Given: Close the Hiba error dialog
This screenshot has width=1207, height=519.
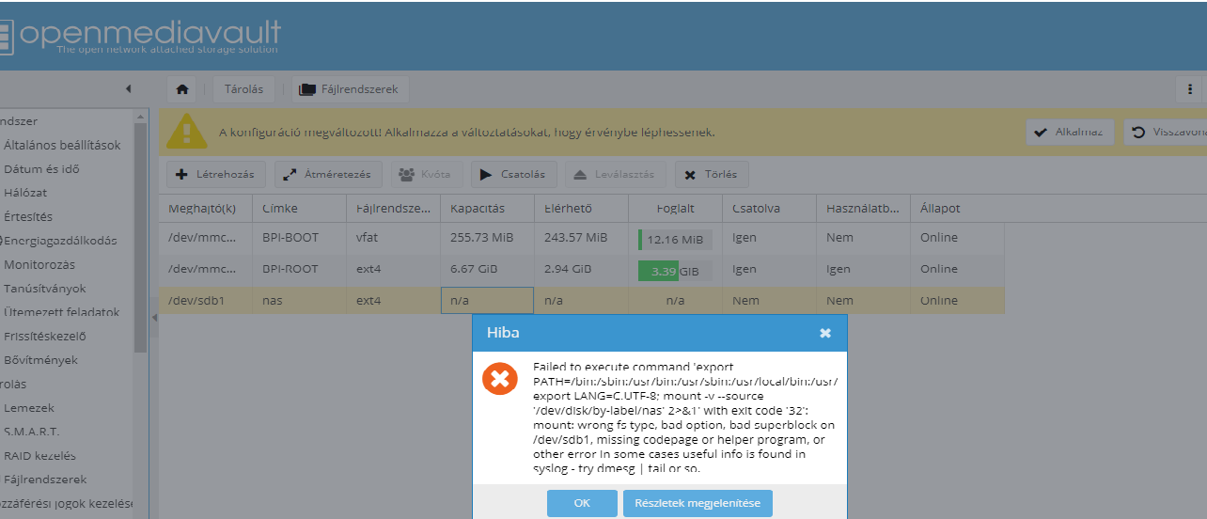Looking at the screenshot, I should point(824,333).
